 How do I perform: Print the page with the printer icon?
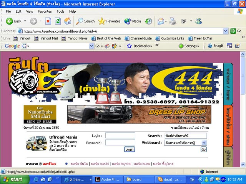[173, 21]
